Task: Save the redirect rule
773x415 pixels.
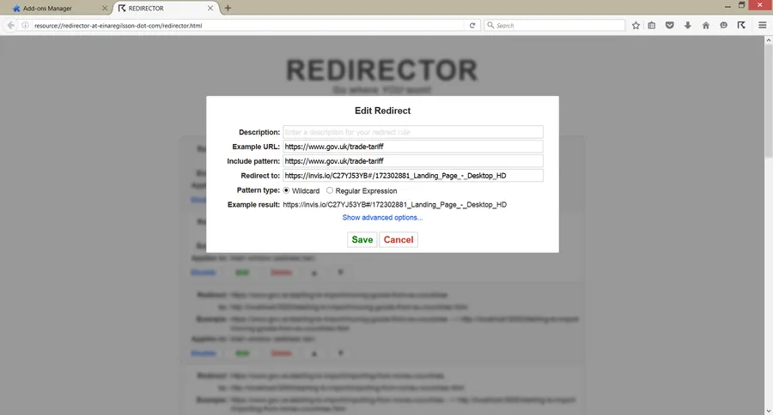Action: (x=362, y=240)
